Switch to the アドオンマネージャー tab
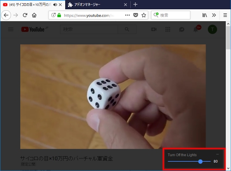231x171 pixels. click(98, 5)
